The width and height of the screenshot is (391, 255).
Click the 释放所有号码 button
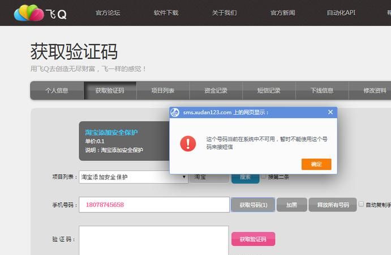(333, 205)
